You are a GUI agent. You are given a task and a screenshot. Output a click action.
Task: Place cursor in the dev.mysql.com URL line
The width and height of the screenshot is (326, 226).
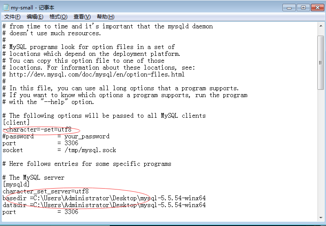(93, 74)
